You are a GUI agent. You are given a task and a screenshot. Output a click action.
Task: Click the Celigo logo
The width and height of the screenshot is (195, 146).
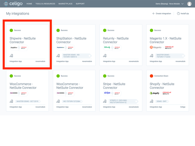click(13, 4)
